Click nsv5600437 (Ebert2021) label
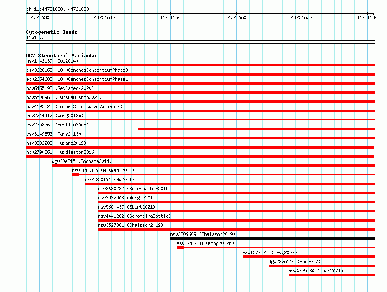Screen dimensions: 387x292 127,207
